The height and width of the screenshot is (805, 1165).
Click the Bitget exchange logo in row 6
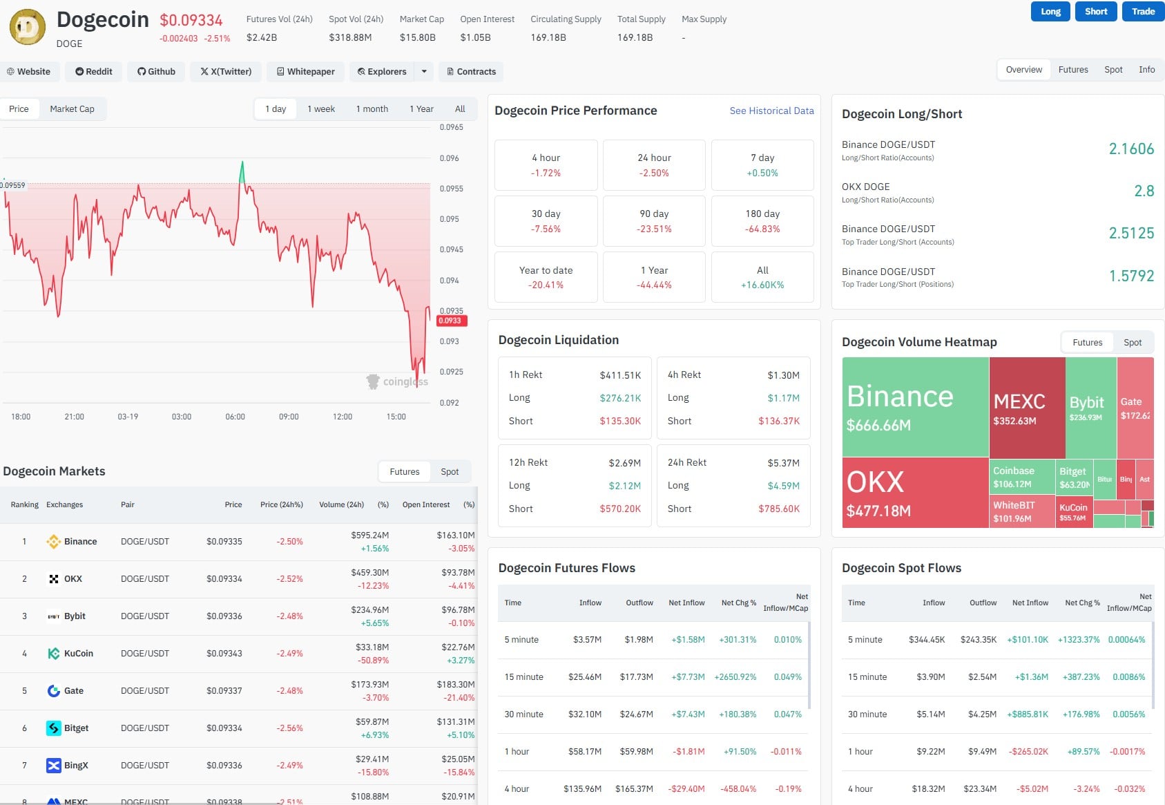(x=54, y=728)
